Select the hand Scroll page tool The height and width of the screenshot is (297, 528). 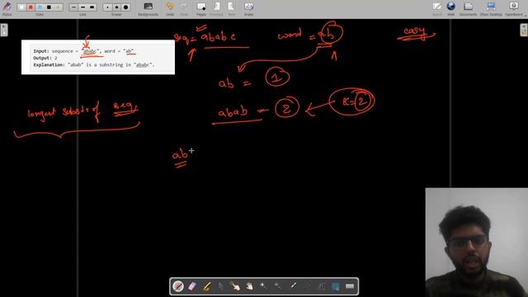pos(249,286)
